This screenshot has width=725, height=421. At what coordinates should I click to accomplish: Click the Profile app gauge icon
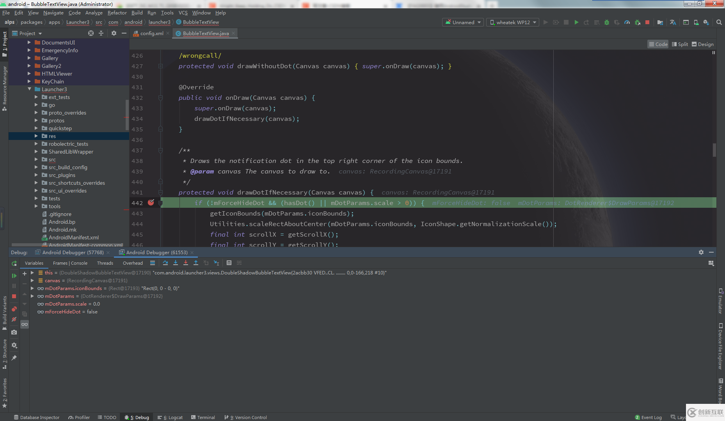click(x=627, y=23)
